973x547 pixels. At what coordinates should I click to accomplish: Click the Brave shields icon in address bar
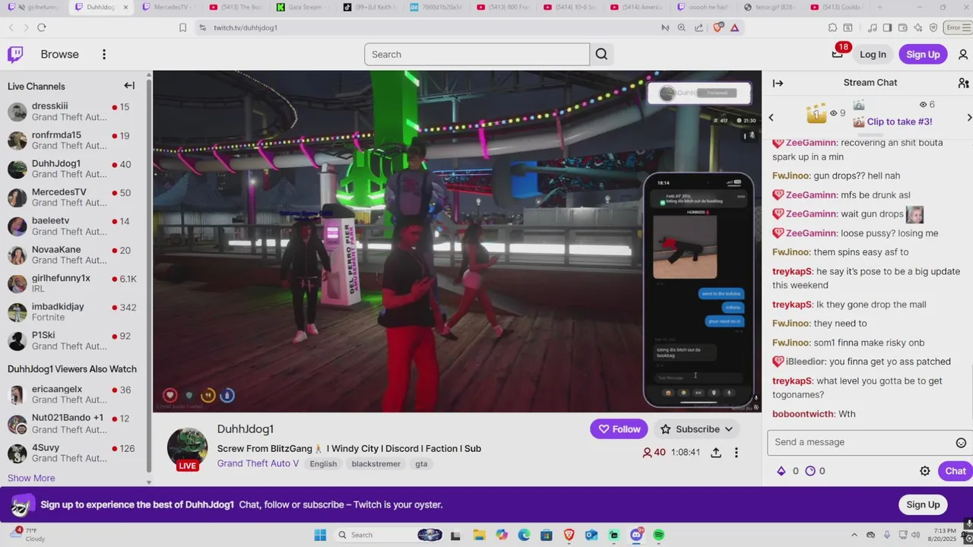718,27
